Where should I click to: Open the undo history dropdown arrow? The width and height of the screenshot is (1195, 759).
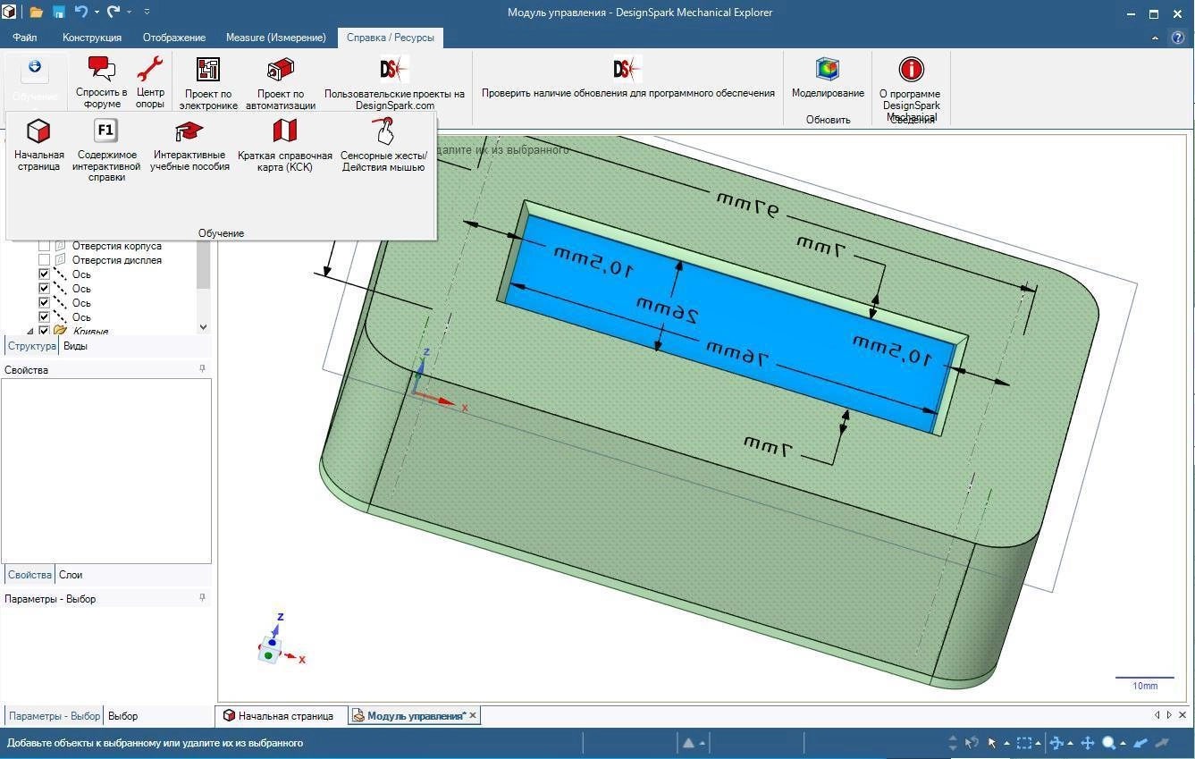(97, 13)
